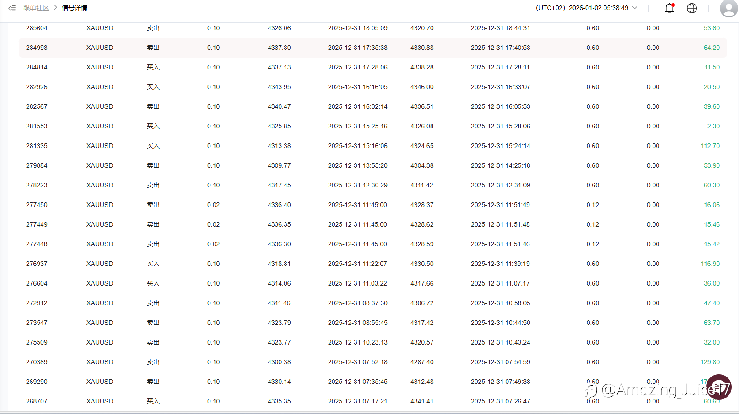Click profit value 129.80
Image resolution: width=739 pixels, height=414 pixels.
[710, 362]
